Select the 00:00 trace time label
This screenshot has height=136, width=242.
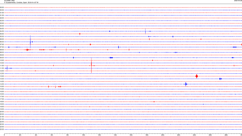pyautogui.click(x=2, y=7)
